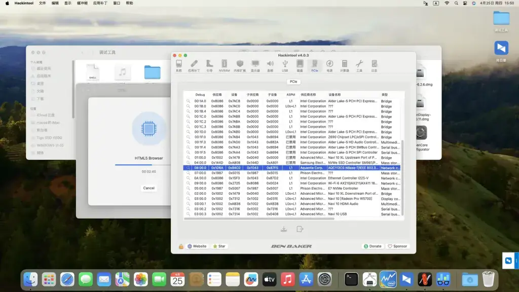Open the 显示器 (Displays) toolbar section
519x292 pixels.
(x=255, y=65)
